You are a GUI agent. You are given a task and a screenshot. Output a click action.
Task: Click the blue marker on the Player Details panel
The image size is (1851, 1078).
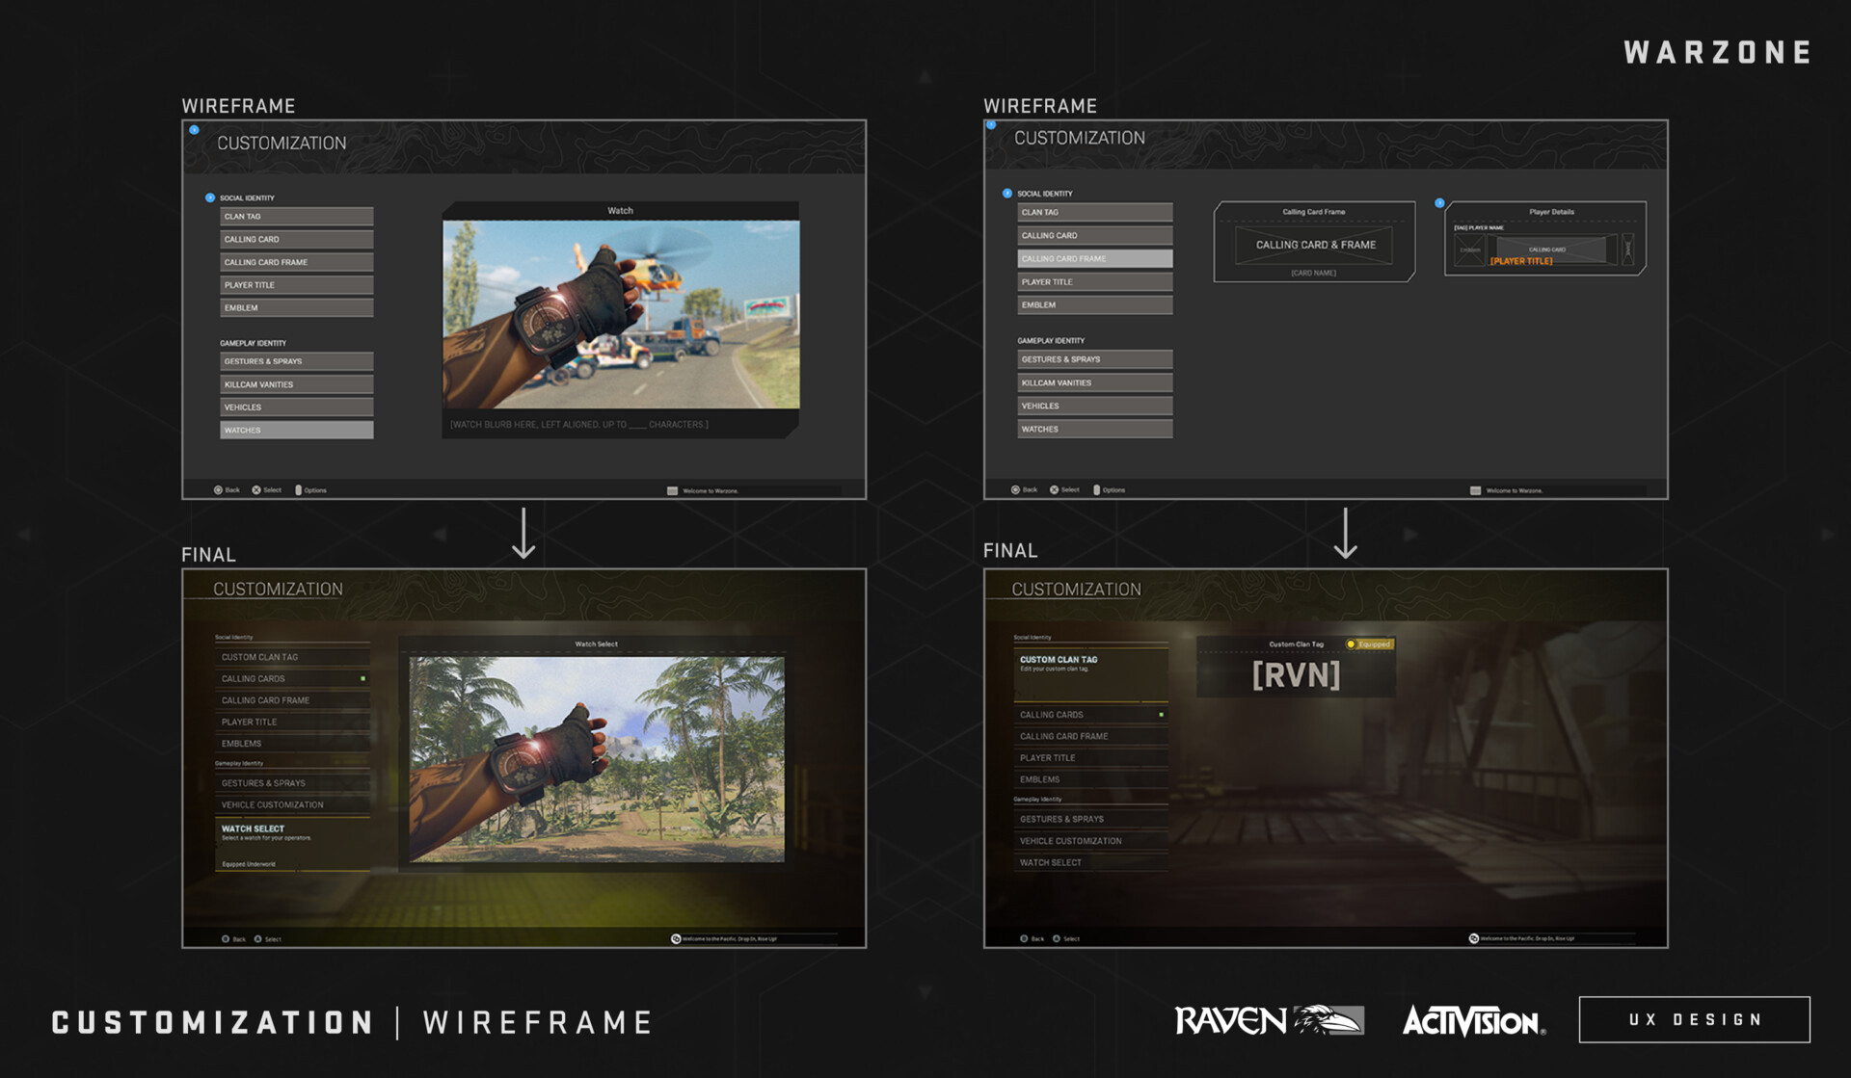pyautogui.click(x=1441, y=202)
